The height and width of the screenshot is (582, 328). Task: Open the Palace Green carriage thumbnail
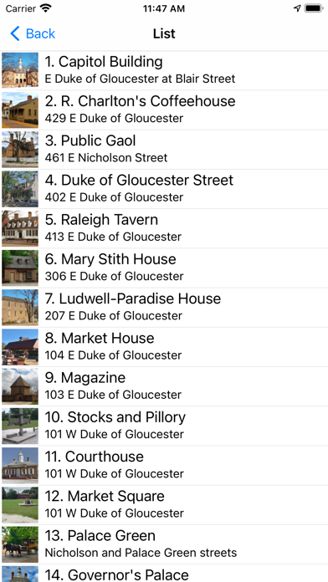20,544
